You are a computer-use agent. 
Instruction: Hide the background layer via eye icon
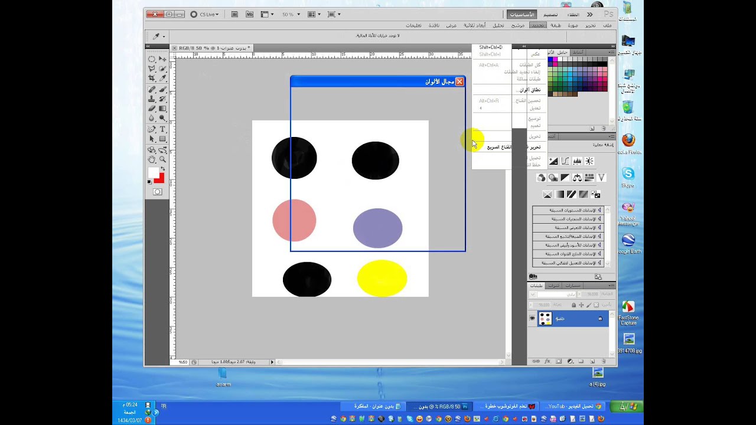[532, 318]
